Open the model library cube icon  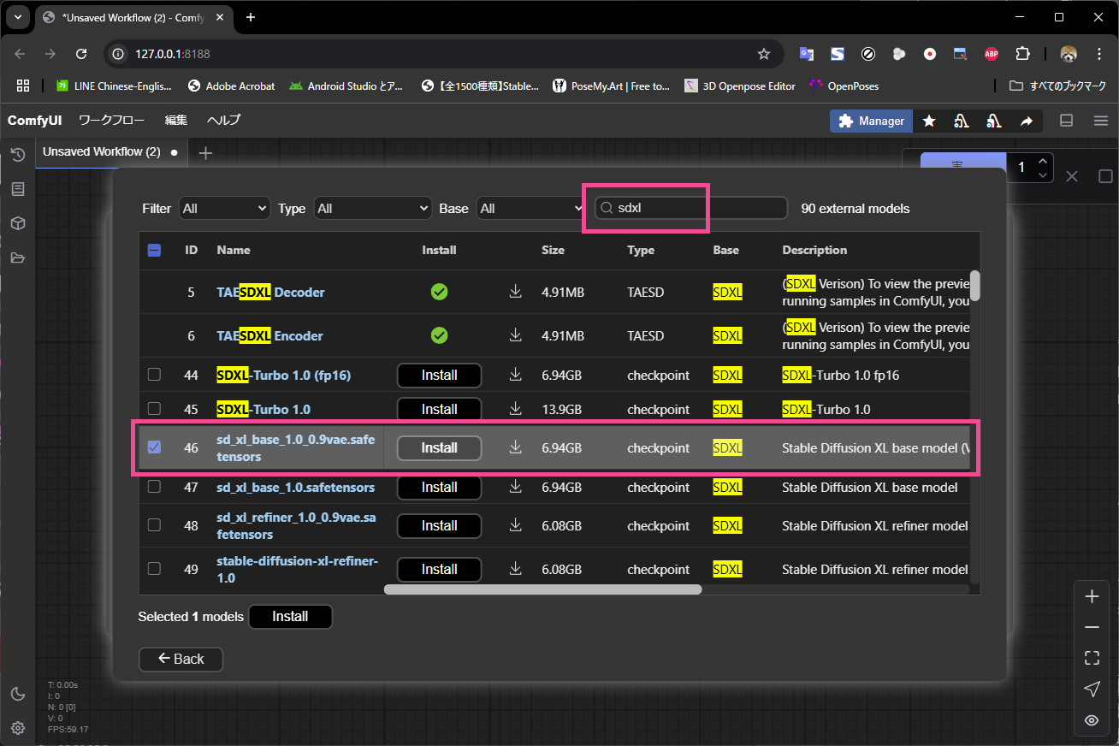tap(17, 223)
